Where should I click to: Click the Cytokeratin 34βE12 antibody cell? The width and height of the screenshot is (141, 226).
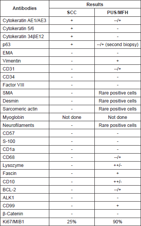pos(24,37)
